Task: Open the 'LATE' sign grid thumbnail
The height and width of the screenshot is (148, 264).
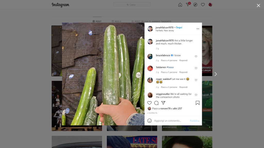Action: pyautogui.click(x=132, y=142)
